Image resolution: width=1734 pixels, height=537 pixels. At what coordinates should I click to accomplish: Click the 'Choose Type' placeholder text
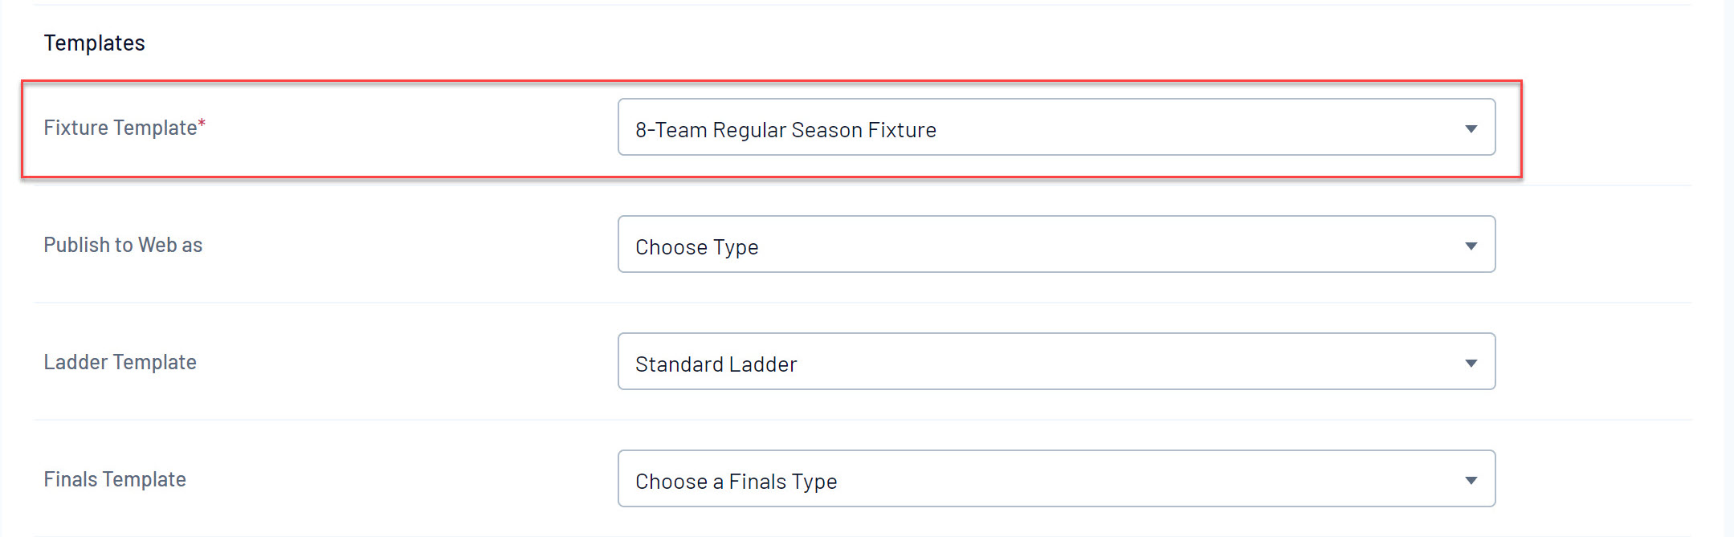point(696,247)
